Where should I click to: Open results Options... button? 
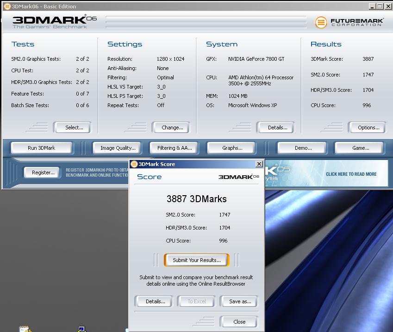click(x=368, y=128)
